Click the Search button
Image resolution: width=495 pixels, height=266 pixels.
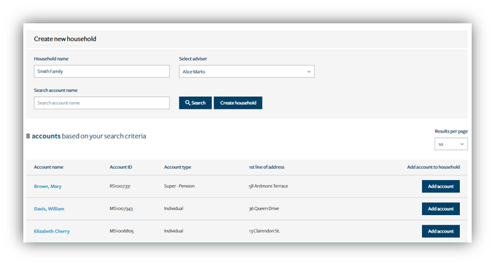click(x=195, y=103)
